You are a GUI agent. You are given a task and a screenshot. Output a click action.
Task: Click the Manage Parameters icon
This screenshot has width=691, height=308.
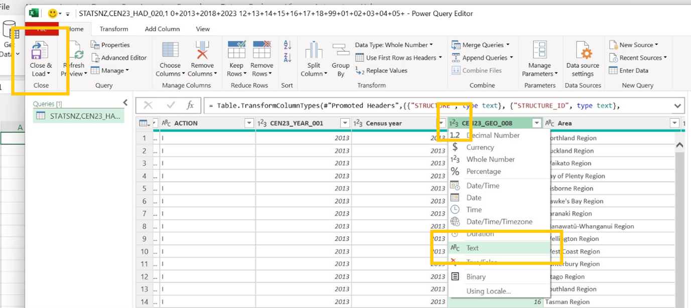tap(540, 51)
